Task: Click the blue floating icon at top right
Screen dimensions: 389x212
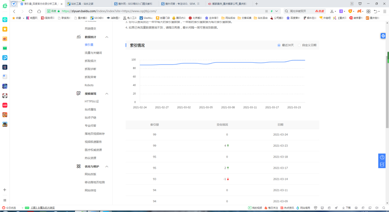Action: (x=383, y=36)
